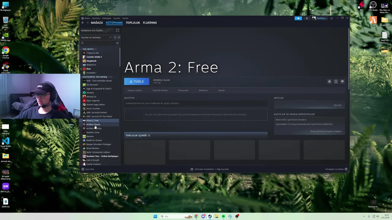
Task: Open Topluluk Merkezi link
Action: point(160,90)
